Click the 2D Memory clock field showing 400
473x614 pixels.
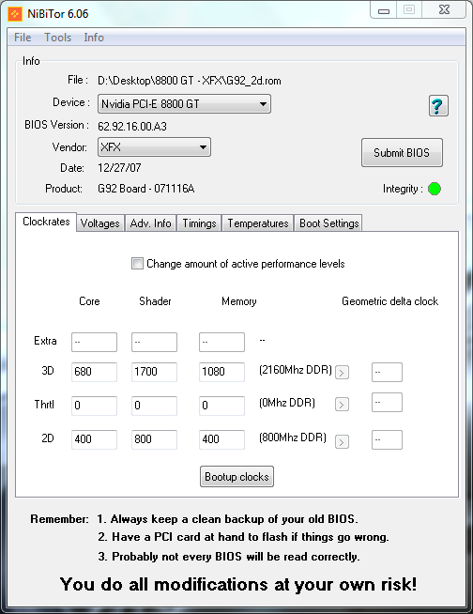tap(221, 439)
